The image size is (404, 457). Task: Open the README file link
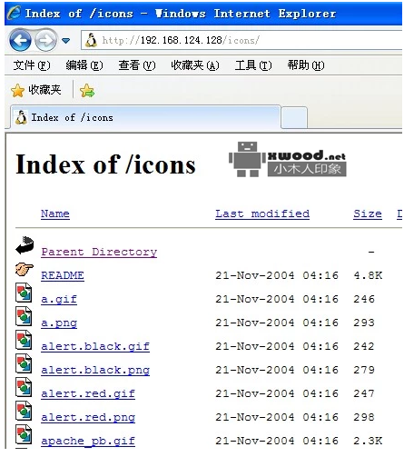click(x=63, y=275)
